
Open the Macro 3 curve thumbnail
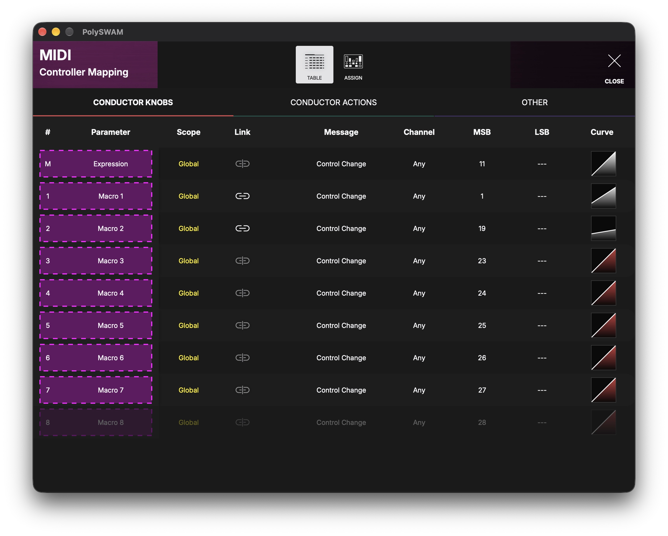click(x=603, y=261)
